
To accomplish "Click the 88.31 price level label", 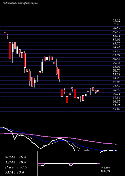I will click(x=116, y=36).
